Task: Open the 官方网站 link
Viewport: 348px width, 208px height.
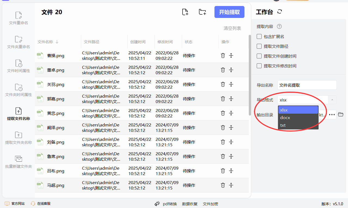Action: [x=15, y=204]
